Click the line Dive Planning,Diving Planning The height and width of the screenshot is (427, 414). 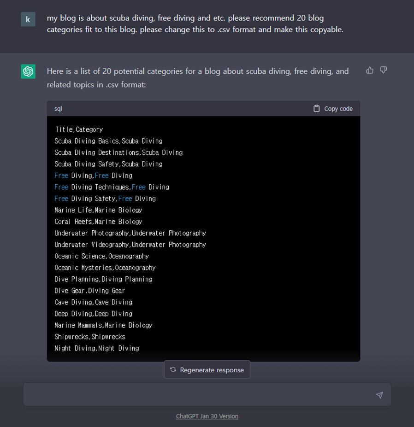[104, 279]
